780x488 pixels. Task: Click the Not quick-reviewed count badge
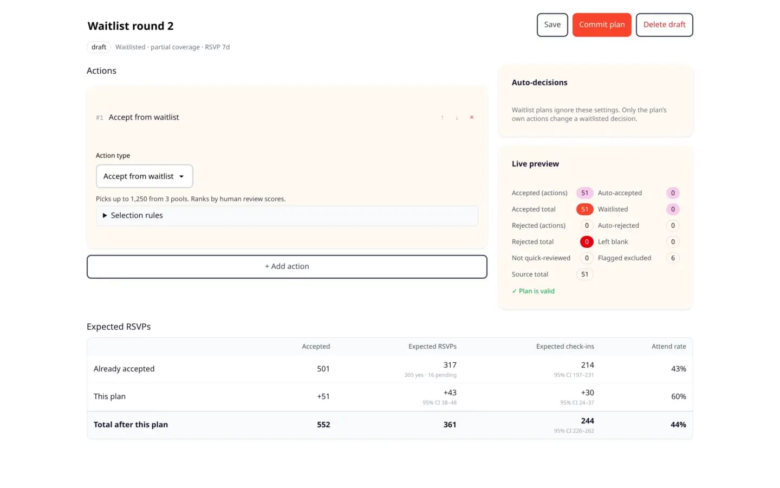coord(587,258)
